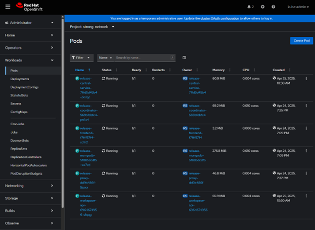Open the Administrator perspective switcher
The image size is (315, 230).
29,23
